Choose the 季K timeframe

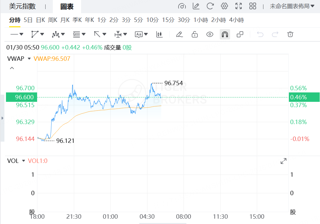click(x=77, y=20)
